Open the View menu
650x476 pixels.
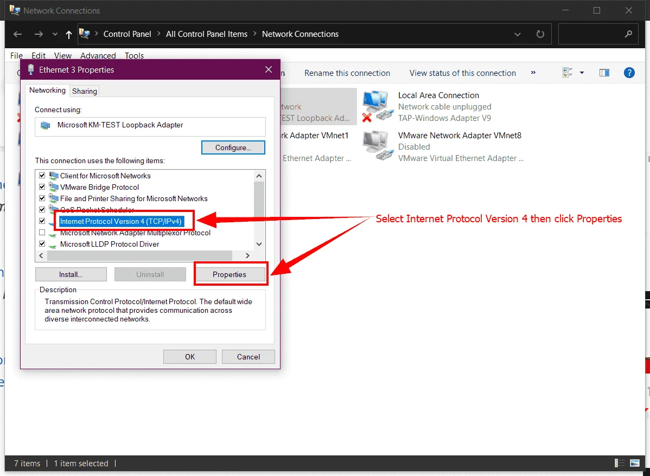point(63,55)
